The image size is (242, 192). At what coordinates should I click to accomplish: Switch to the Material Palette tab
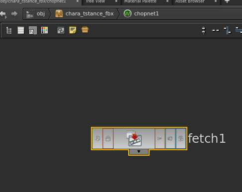[140, 1]
